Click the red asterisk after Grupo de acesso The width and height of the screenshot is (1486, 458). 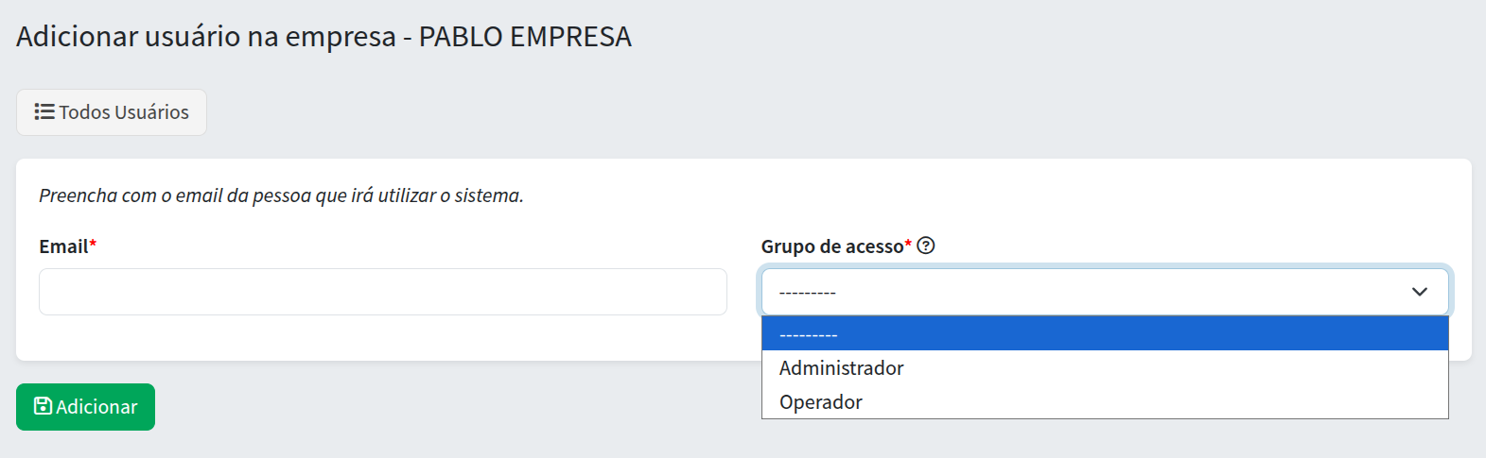tap(908, 245)
